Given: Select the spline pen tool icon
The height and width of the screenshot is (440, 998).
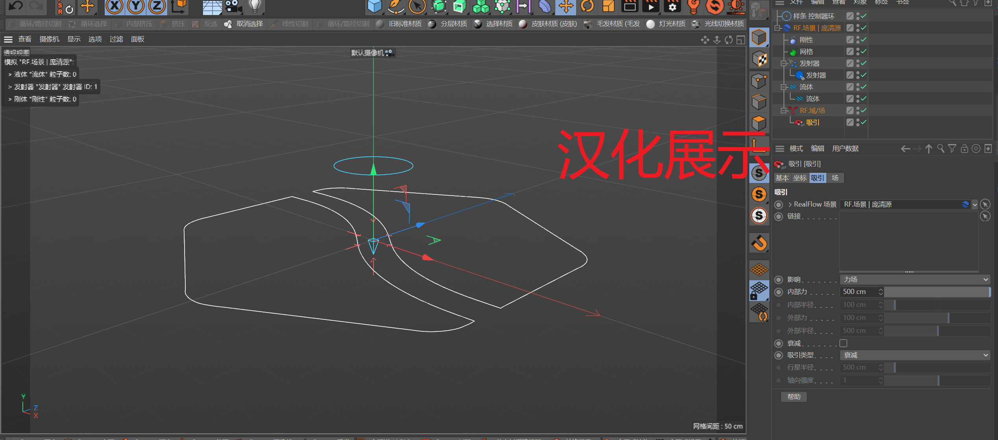Looking at the screenshot, I should click(395, 6).
